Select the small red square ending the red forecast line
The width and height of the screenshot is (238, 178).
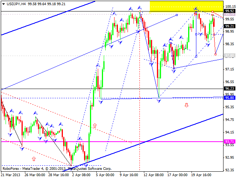216,54
